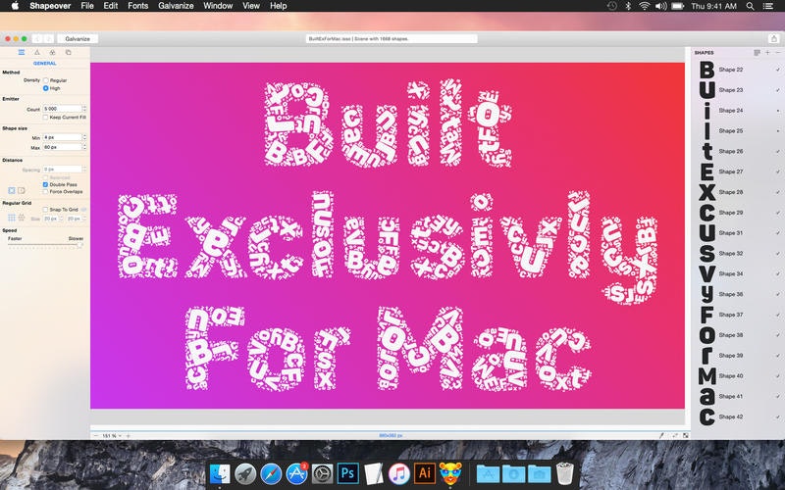Select the second distance mode icon
The height and width of the screenshot is (490, 785).
22,190
